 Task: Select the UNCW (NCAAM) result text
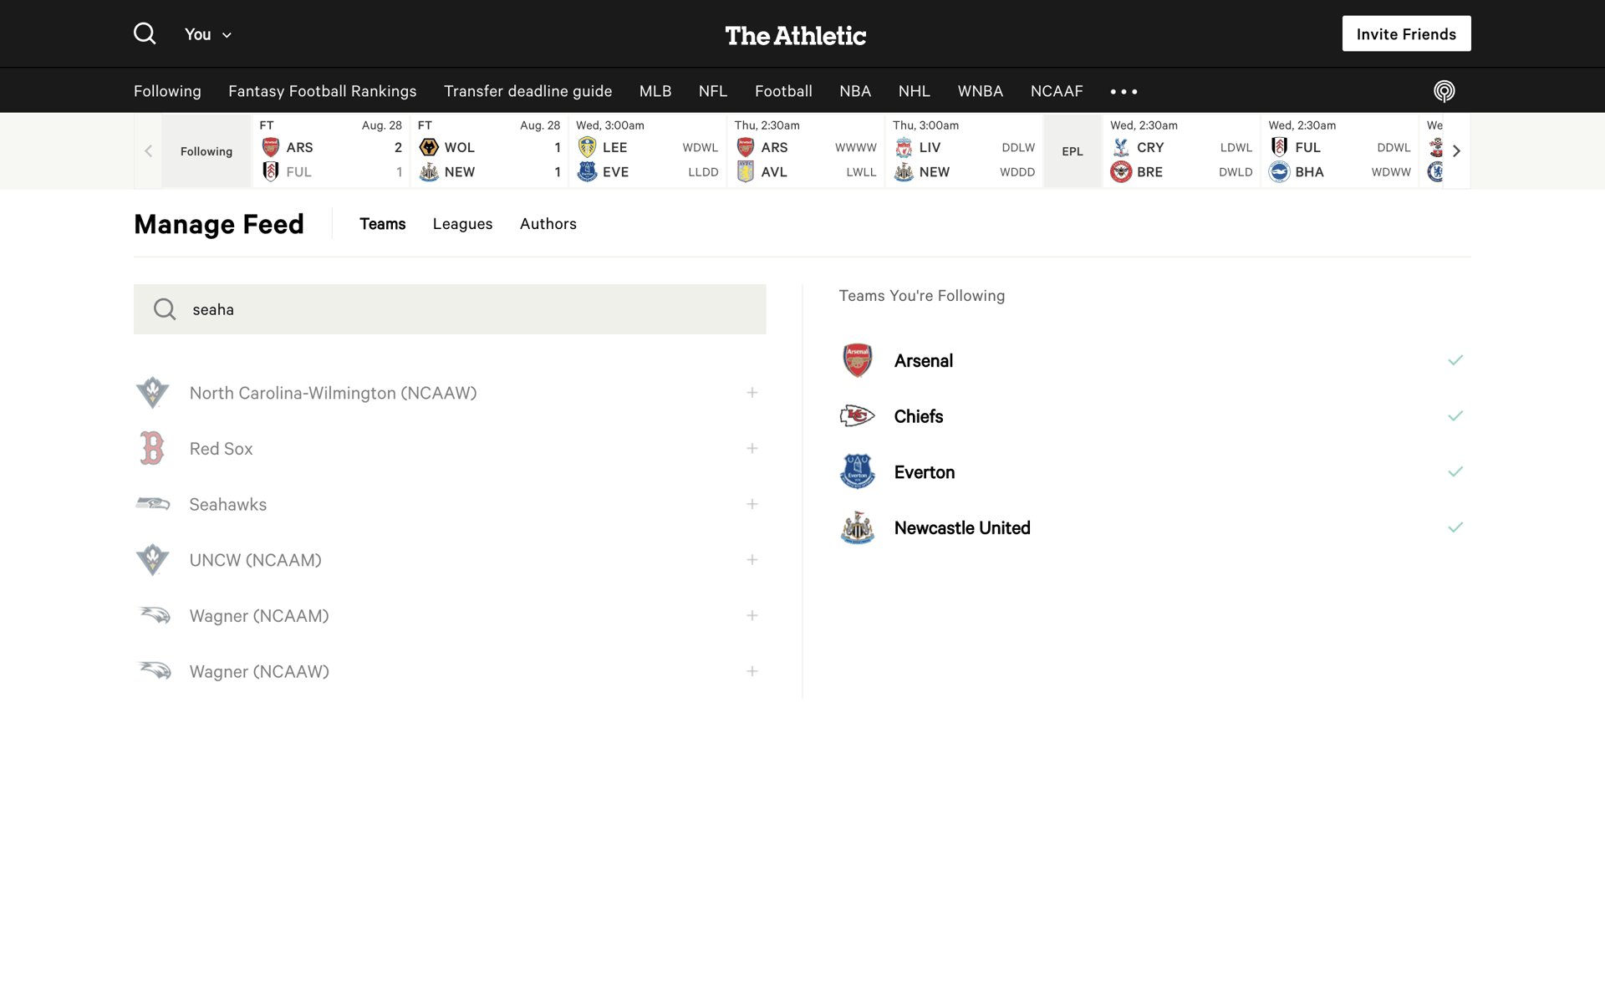[255, 560]
